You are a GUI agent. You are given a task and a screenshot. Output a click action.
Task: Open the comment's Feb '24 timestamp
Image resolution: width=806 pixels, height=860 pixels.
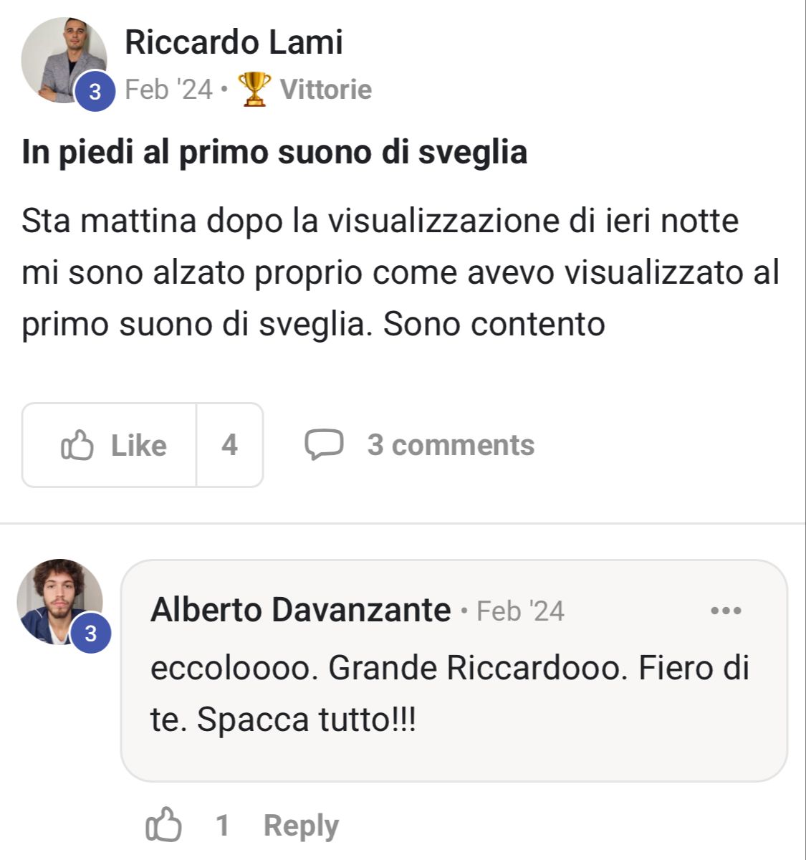(x=521, y=611)
